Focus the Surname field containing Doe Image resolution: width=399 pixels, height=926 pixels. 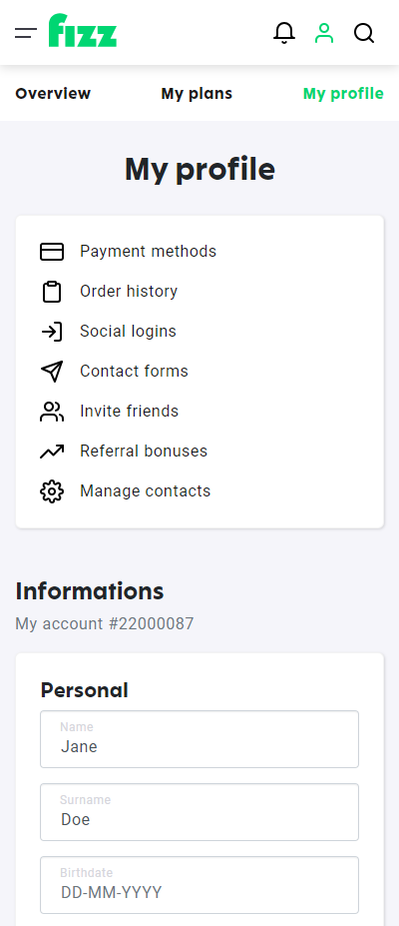point(199,812)
